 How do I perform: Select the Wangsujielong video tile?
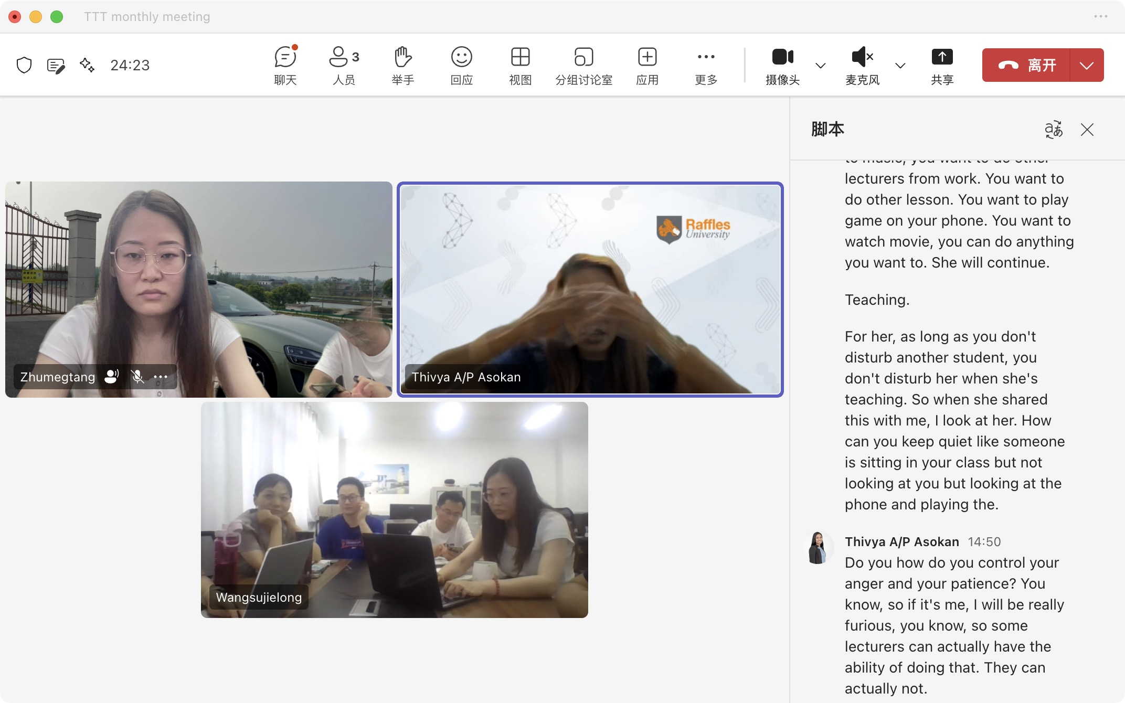pos(394,509)
